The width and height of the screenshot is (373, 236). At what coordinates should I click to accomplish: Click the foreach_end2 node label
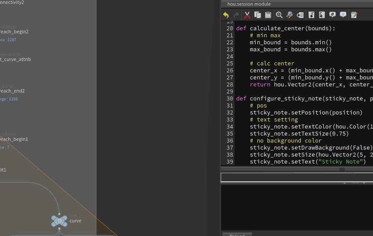click(12, 91)
